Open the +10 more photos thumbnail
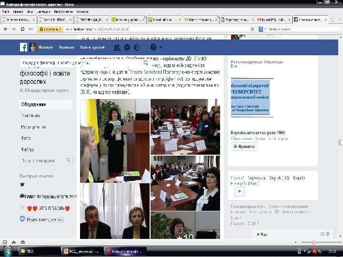Image resolution: width=343 pixels, height=257 pixels. tap(185, 225)
